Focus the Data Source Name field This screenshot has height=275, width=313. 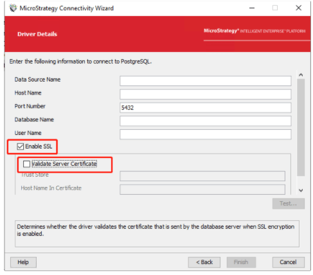point(206,81)
